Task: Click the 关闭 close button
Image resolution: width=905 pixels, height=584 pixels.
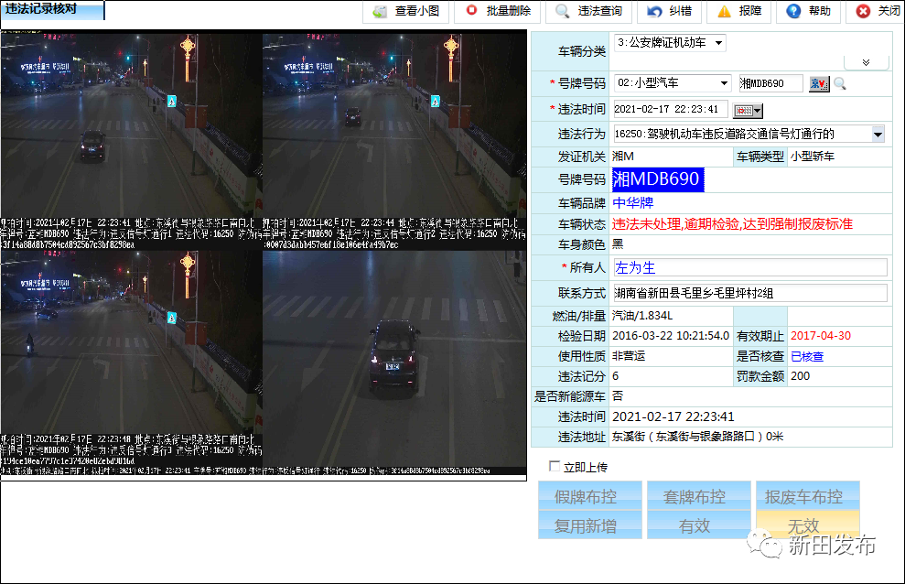Action: pyautogui.click(x=878, y=11)
